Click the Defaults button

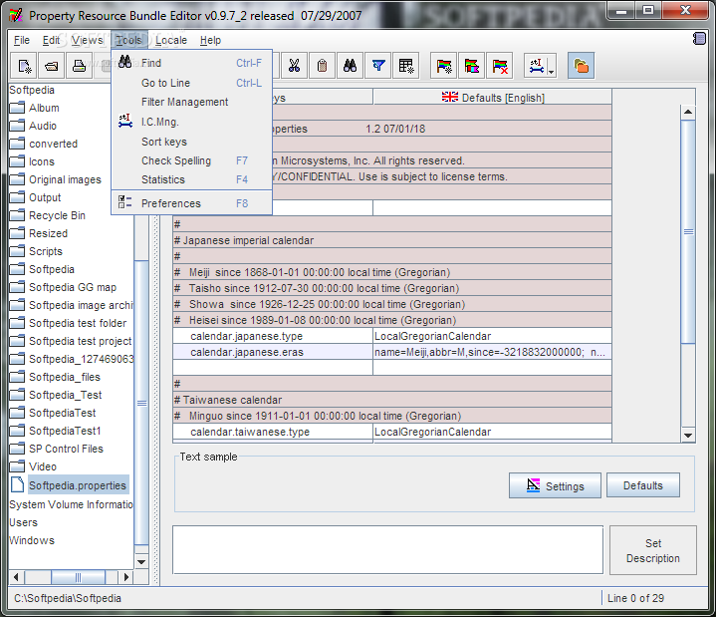pos(643,485)
